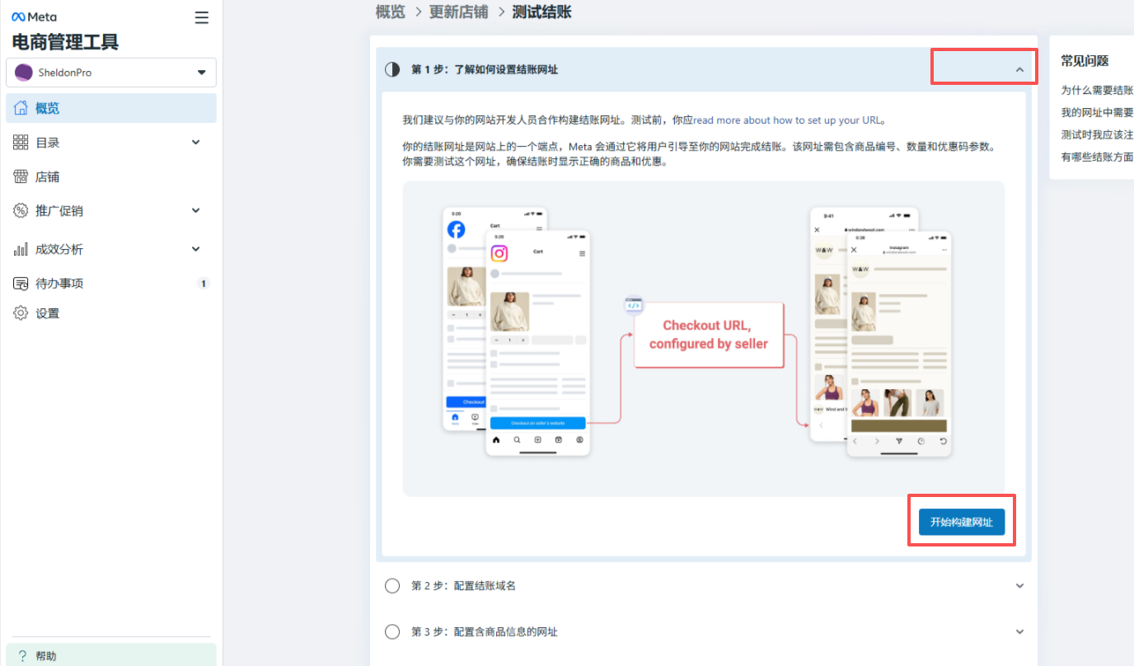Open the read more about URL link
The image size is (1134, 666).
coord(788,120)
